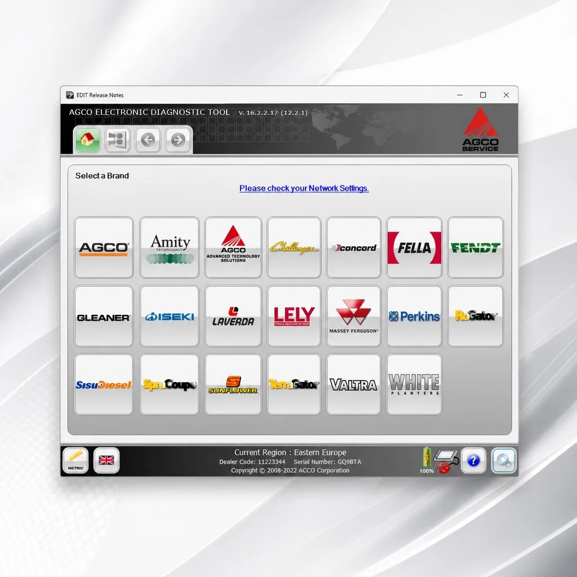Choose the SisuDiesel brand tile

104,384
